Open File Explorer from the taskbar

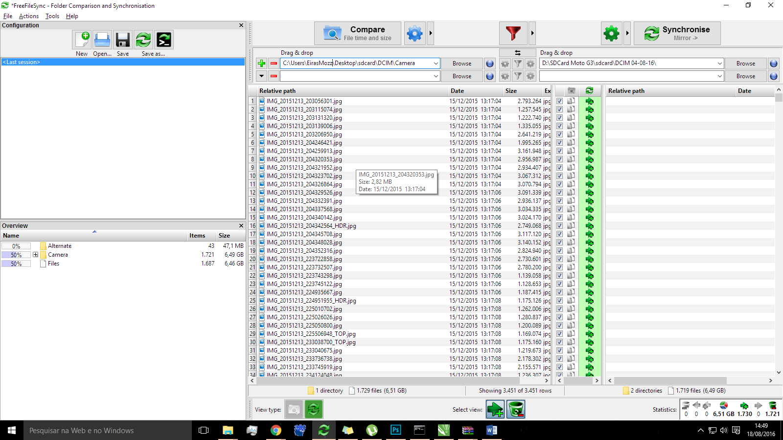click(228, 430)
